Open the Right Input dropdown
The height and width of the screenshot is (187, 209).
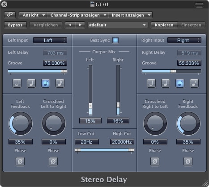click(184, 40)
